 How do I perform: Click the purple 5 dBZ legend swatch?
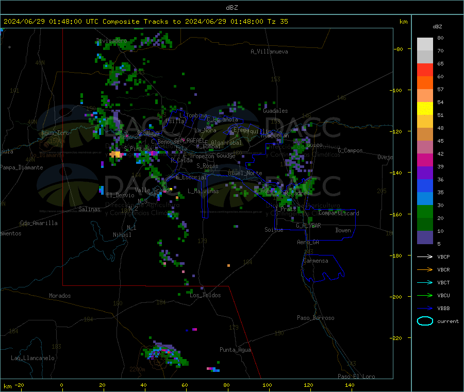pos(425,237)
